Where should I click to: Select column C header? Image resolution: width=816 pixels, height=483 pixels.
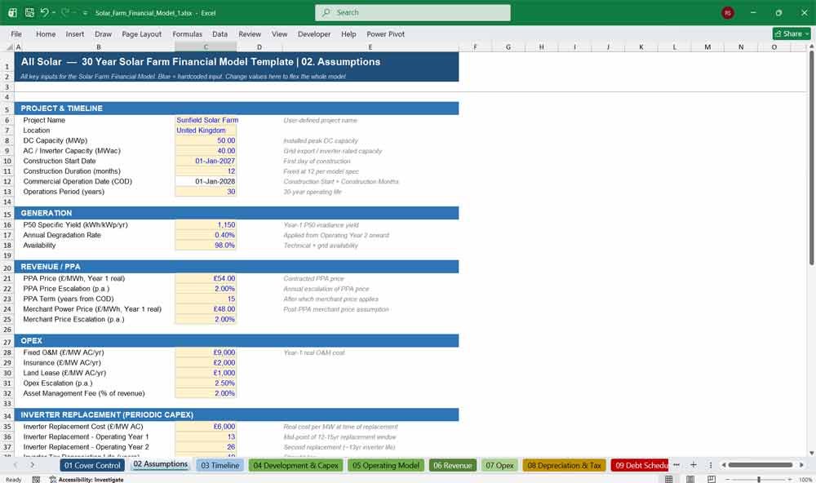coord(206,47)
